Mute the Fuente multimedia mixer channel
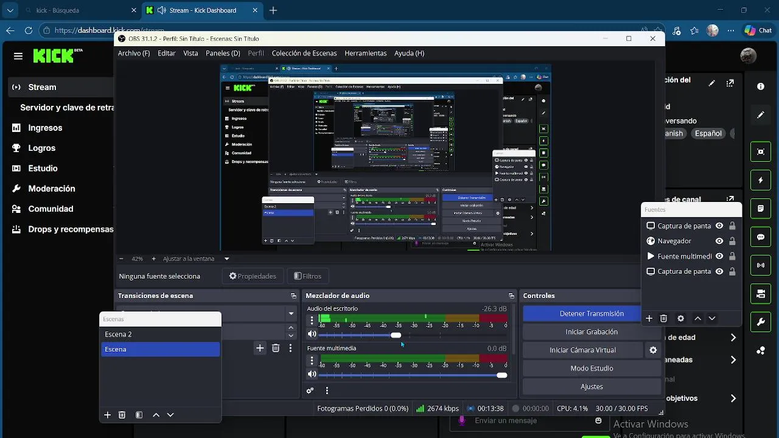Screen dimensions: 779x438 (312, 374)
